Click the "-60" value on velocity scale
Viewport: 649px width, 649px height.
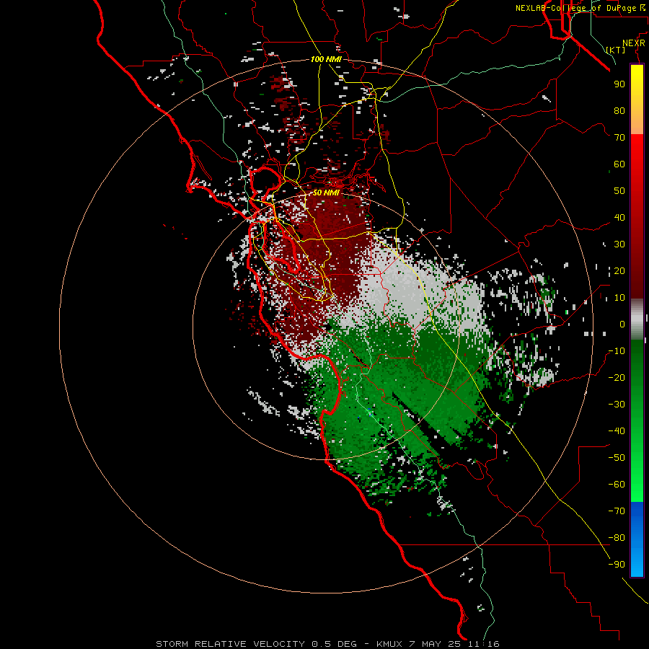[617, 485]
